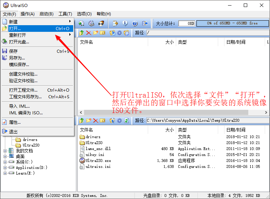Image resolution: width=270 pixels, height=199 pixels.
Task: Click the up-folder icon in local pane toolbar
Action: pyautogui.click(x=82, y=121)
